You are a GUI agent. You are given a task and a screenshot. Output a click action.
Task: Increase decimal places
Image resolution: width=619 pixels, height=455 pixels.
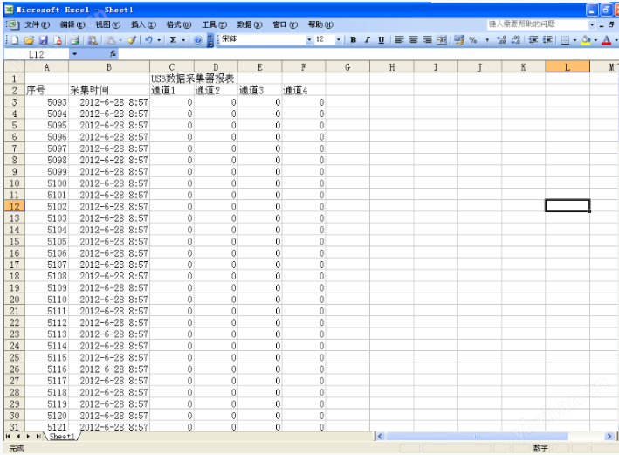coord(501,40)
